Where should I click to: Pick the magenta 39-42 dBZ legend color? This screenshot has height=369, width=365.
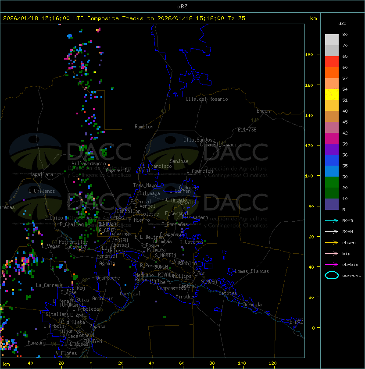click(x=332, y=138)
